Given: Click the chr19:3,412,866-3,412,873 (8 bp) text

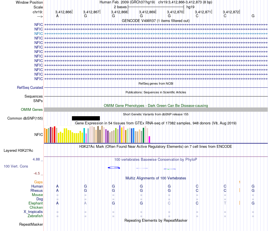Looking at the screenshot, I should pos(185,2).
